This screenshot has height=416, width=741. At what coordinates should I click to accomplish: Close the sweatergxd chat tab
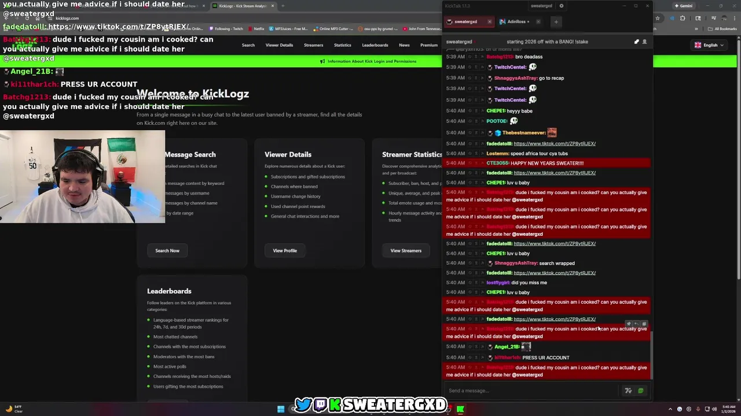(x=489, y=22)
